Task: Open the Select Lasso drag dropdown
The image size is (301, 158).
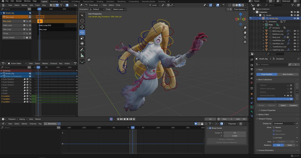Action: pos(119,9)
